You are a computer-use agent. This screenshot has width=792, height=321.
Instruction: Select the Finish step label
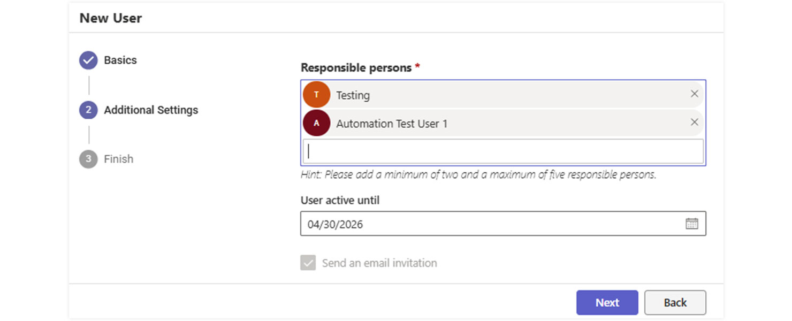coord(119,159)
